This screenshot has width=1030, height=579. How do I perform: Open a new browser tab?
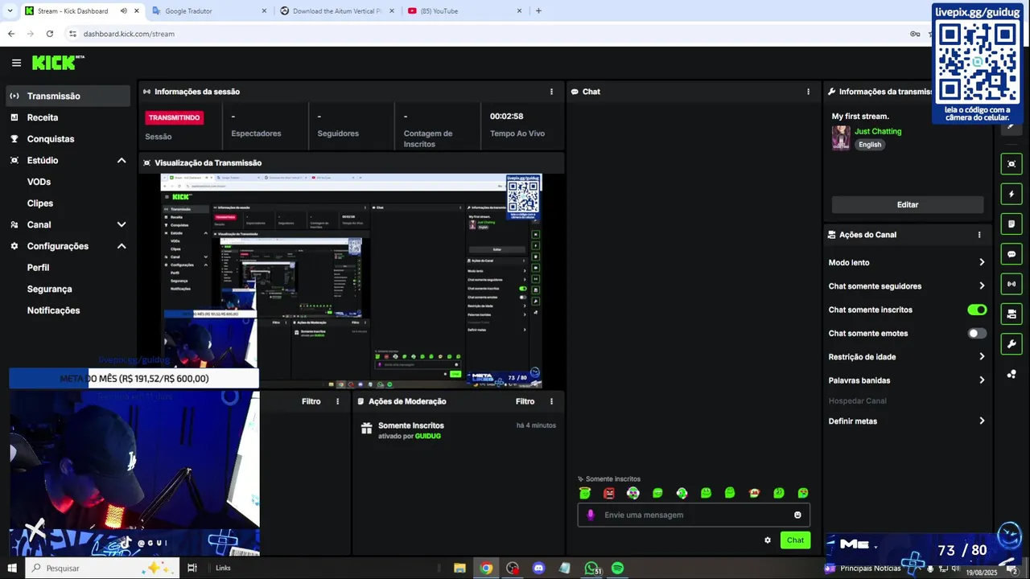click(x=538, y=10)
